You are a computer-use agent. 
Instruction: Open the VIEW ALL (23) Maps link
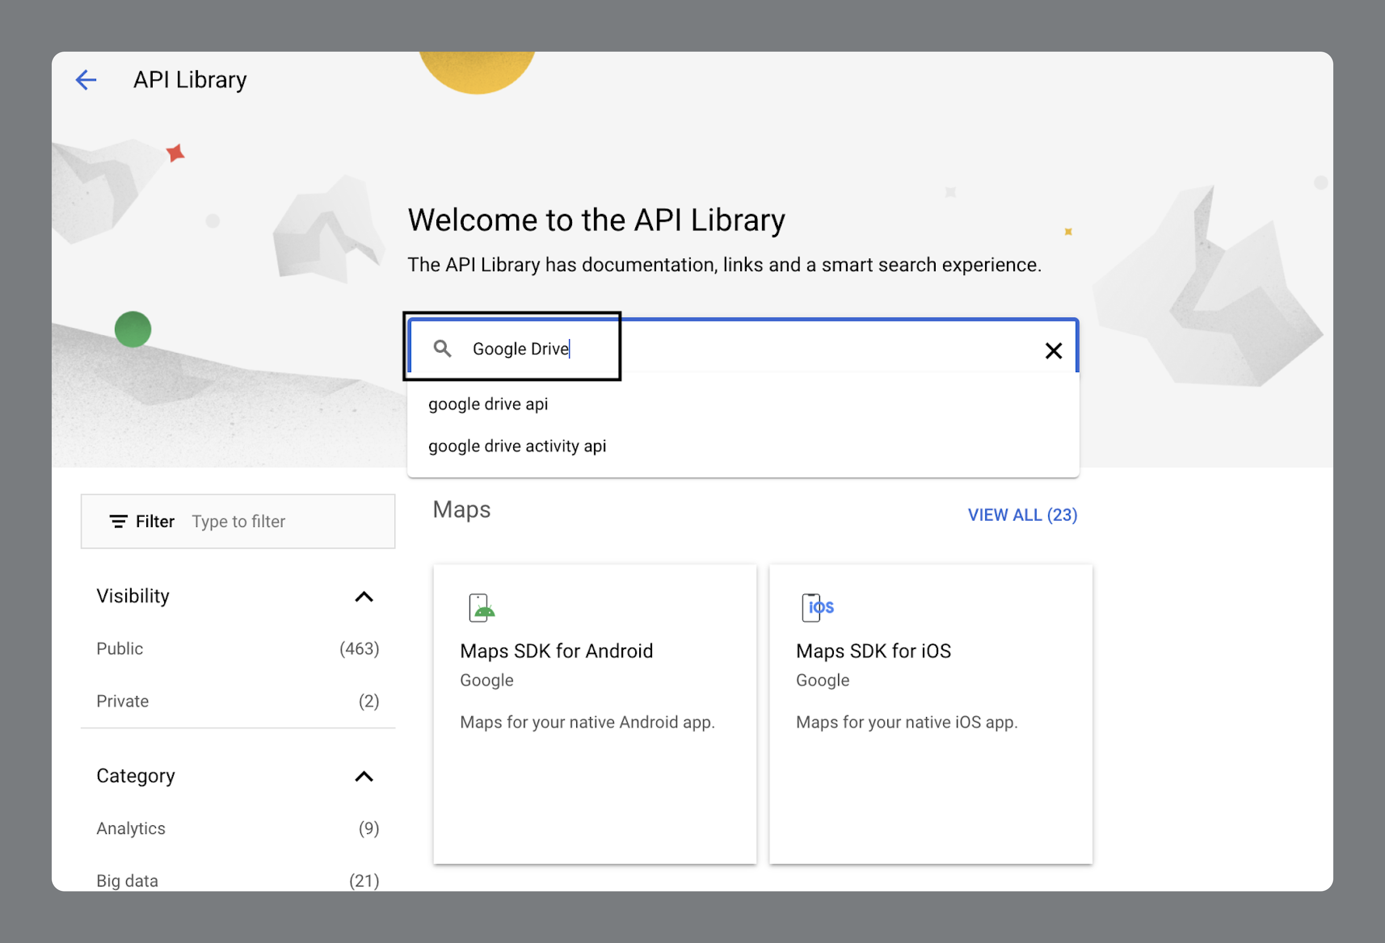click(1022, 515)
